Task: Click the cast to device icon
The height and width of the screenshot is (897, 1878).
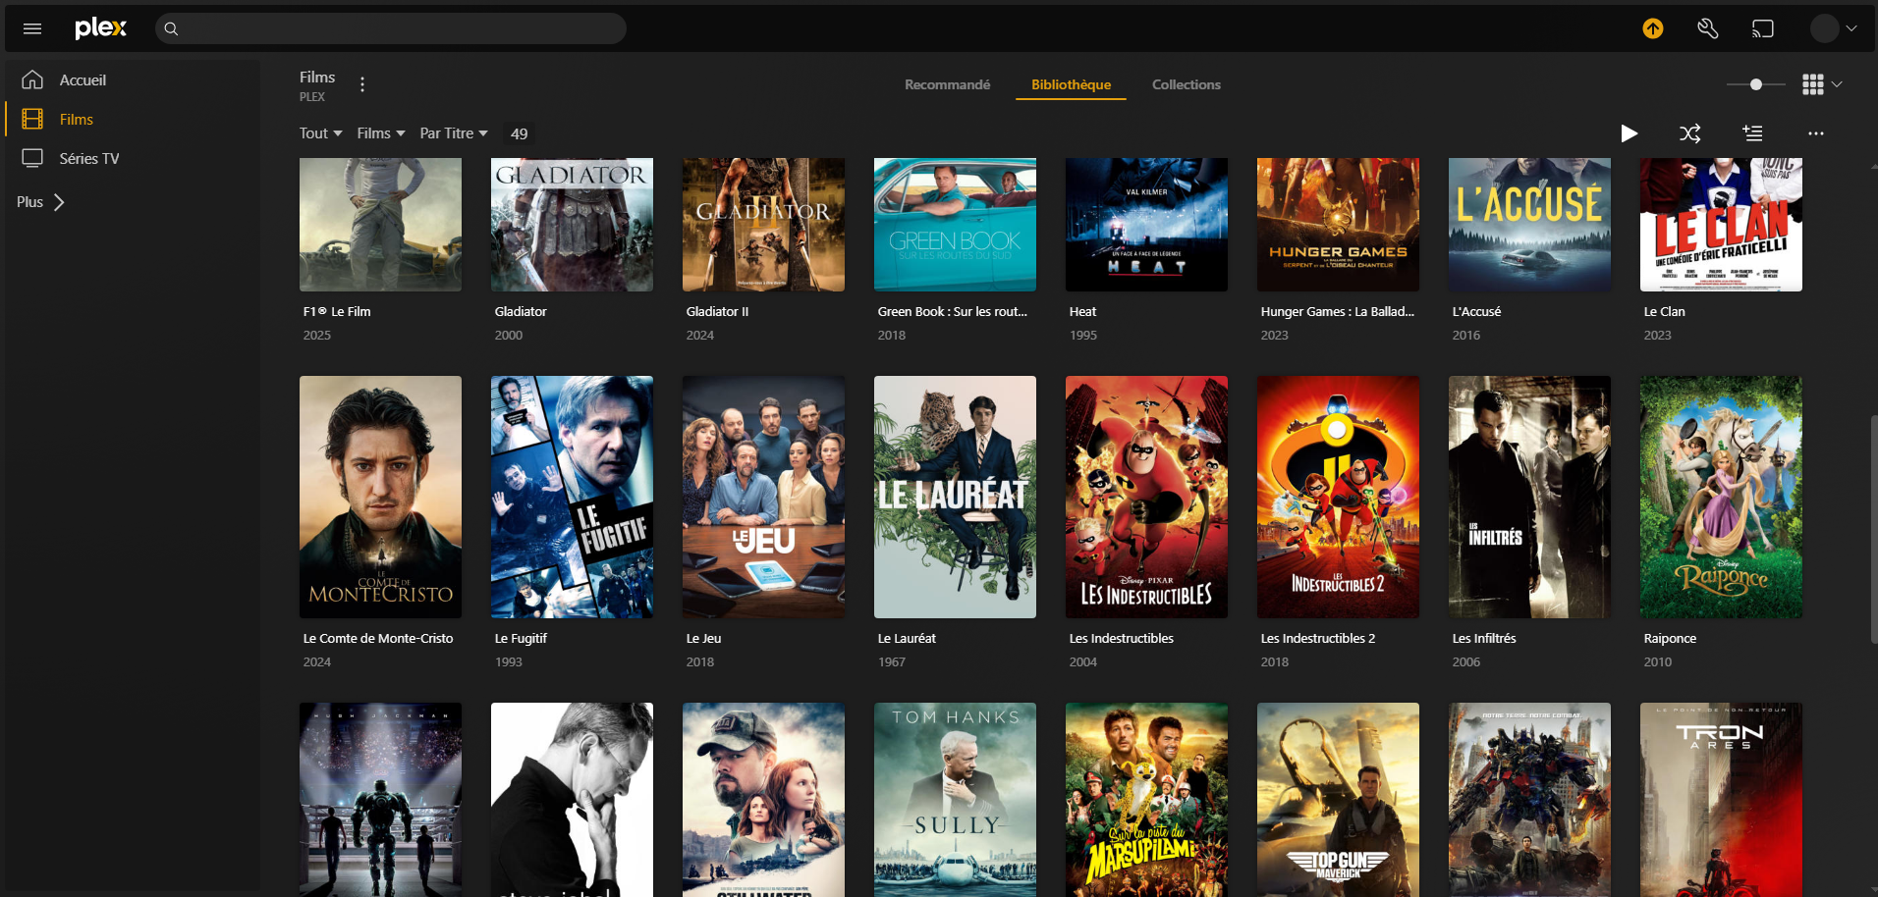Action: 1763,28
